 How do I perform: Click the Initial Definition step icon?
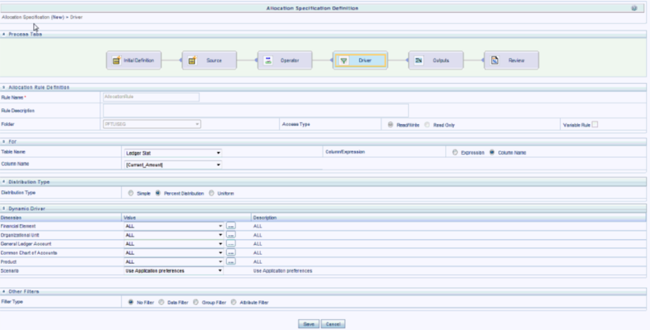[x=117, y=61]
